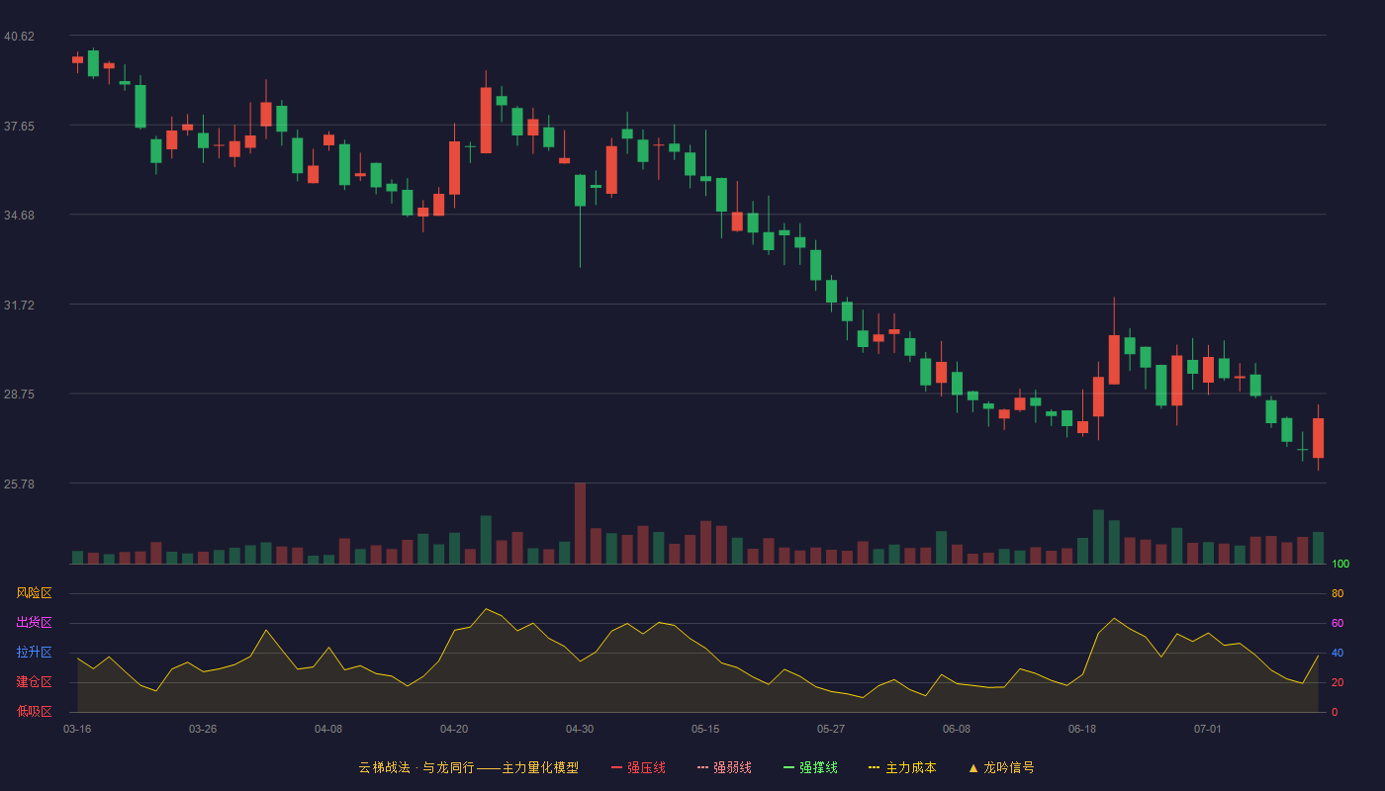Click the 风险区 zone label
The height and width of the screenshot is (791, 1385).
[34, 593]
